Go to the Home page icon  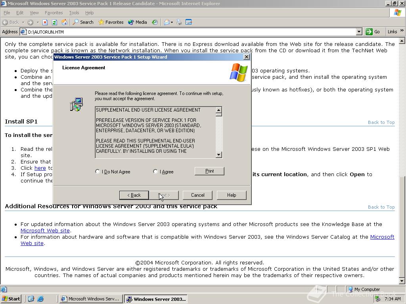[x=64, y=22]
